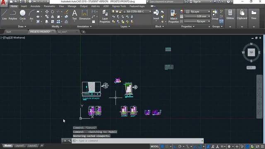Click the Mirror tool icon
The height and width of the screenshot is (149, 265).
53,17
